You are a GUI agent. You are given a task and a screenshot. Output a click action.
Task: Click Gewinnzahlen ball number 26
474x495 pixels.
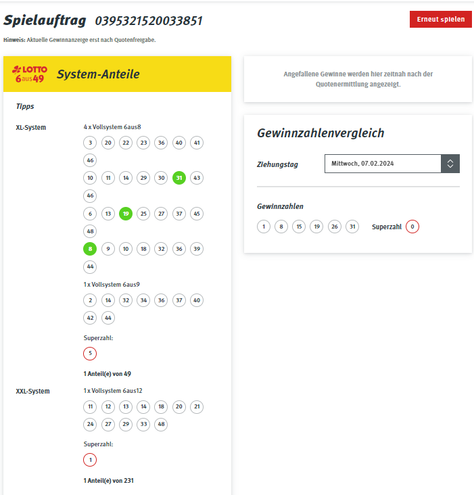click(335, 227)
